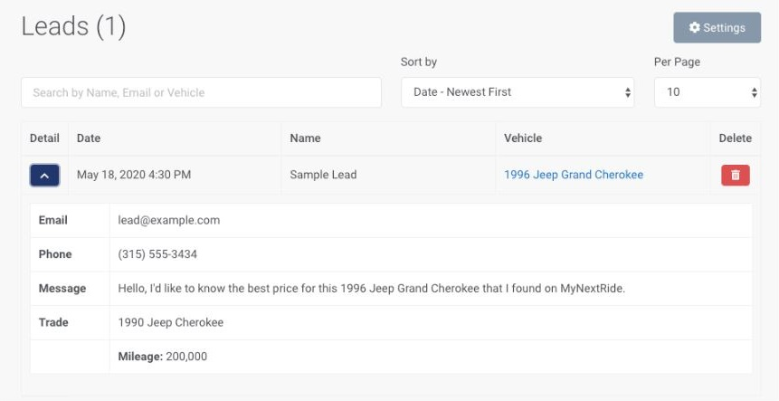Click the Vehicle column header

coord(523,138)
